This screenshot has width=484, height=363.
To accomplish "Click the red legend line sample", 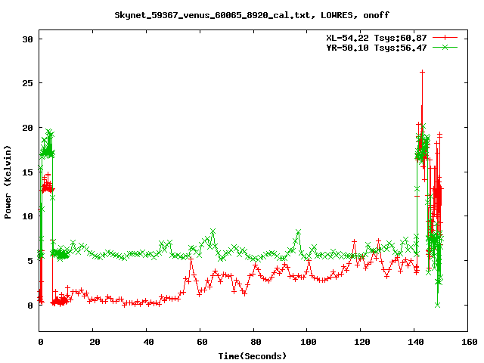I will (445, 38).
